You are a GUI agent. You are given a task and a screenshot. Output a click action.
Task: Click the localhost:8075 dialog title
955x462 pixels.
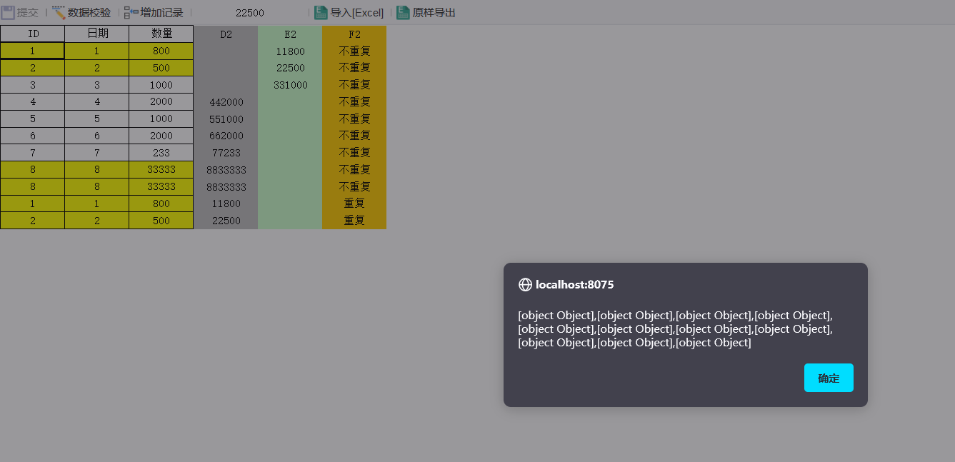click(574, 284)
